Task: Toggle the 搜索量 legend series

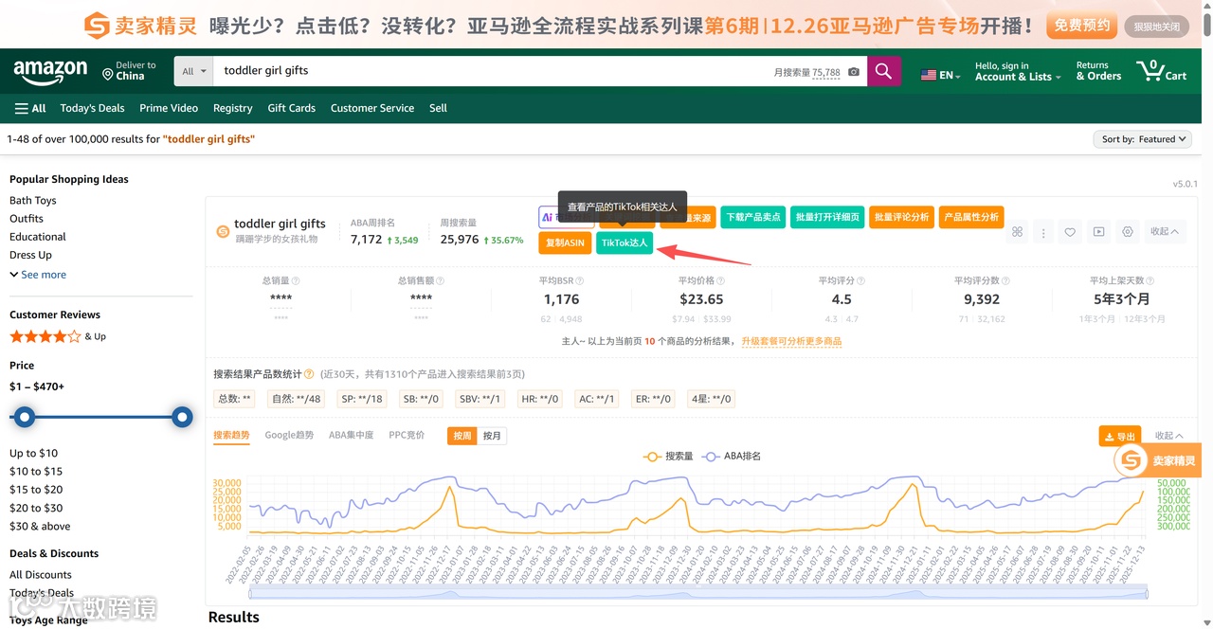Action: [667, 457]
